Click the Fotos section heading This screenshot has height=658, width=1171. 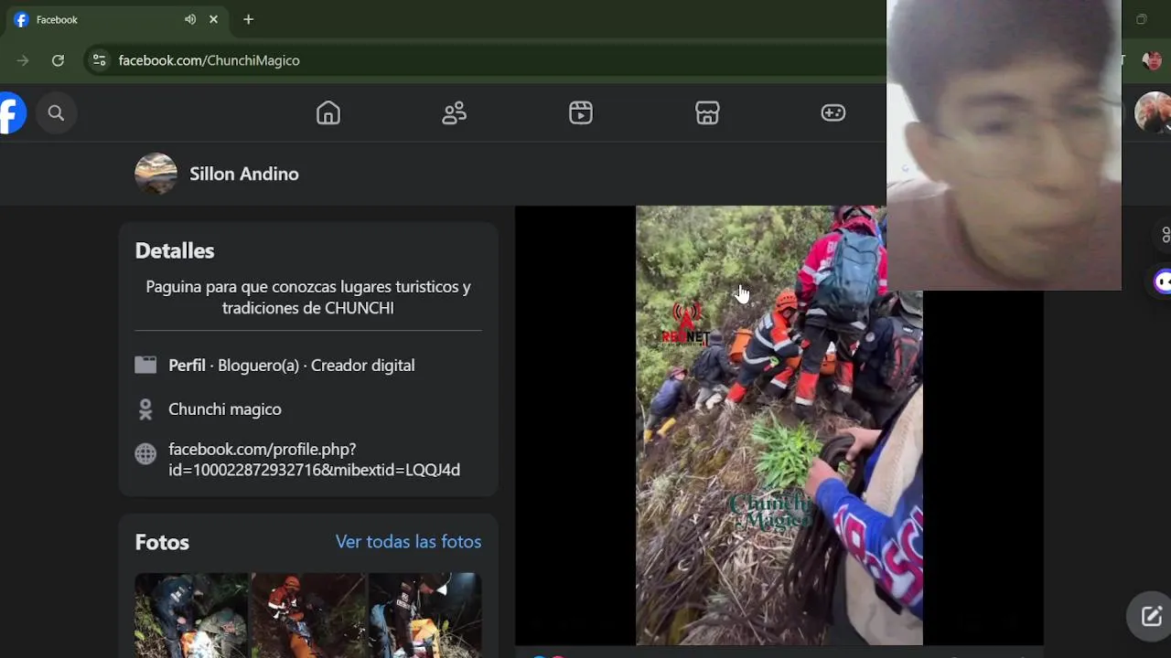162,542
